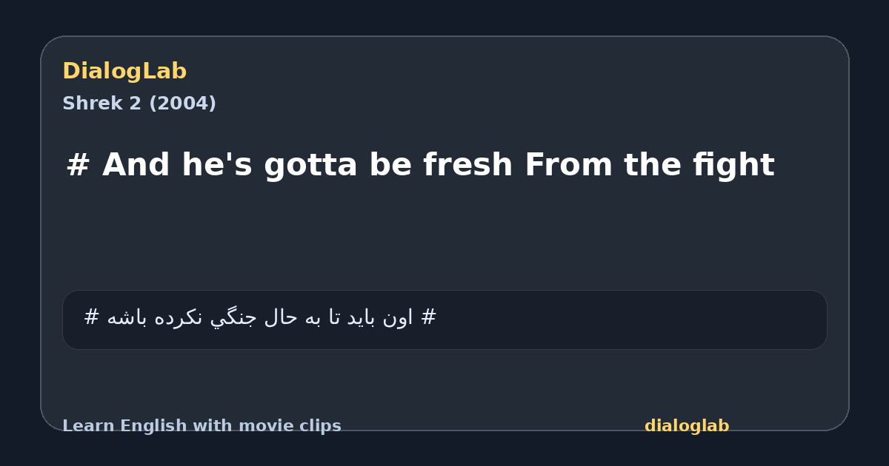
Task: Open the "Learn English with movie clips" tagline
Action: (x=202, y=426)
